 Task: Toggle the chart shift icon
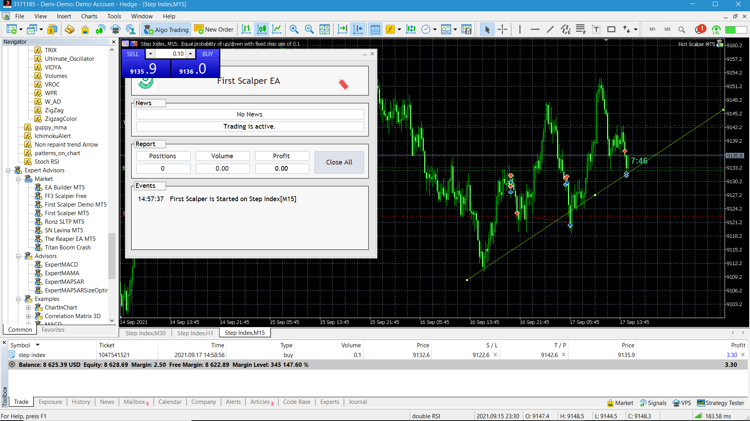point(358,29)
